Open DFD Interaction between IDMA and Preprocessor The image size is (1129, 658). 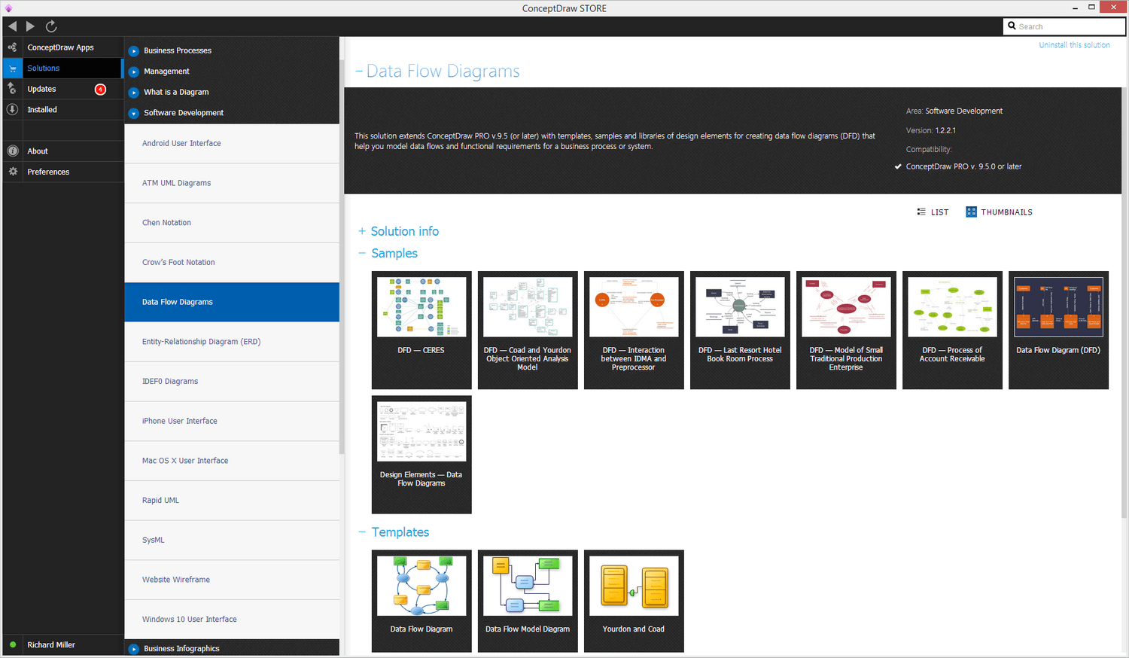pos(634,330)
